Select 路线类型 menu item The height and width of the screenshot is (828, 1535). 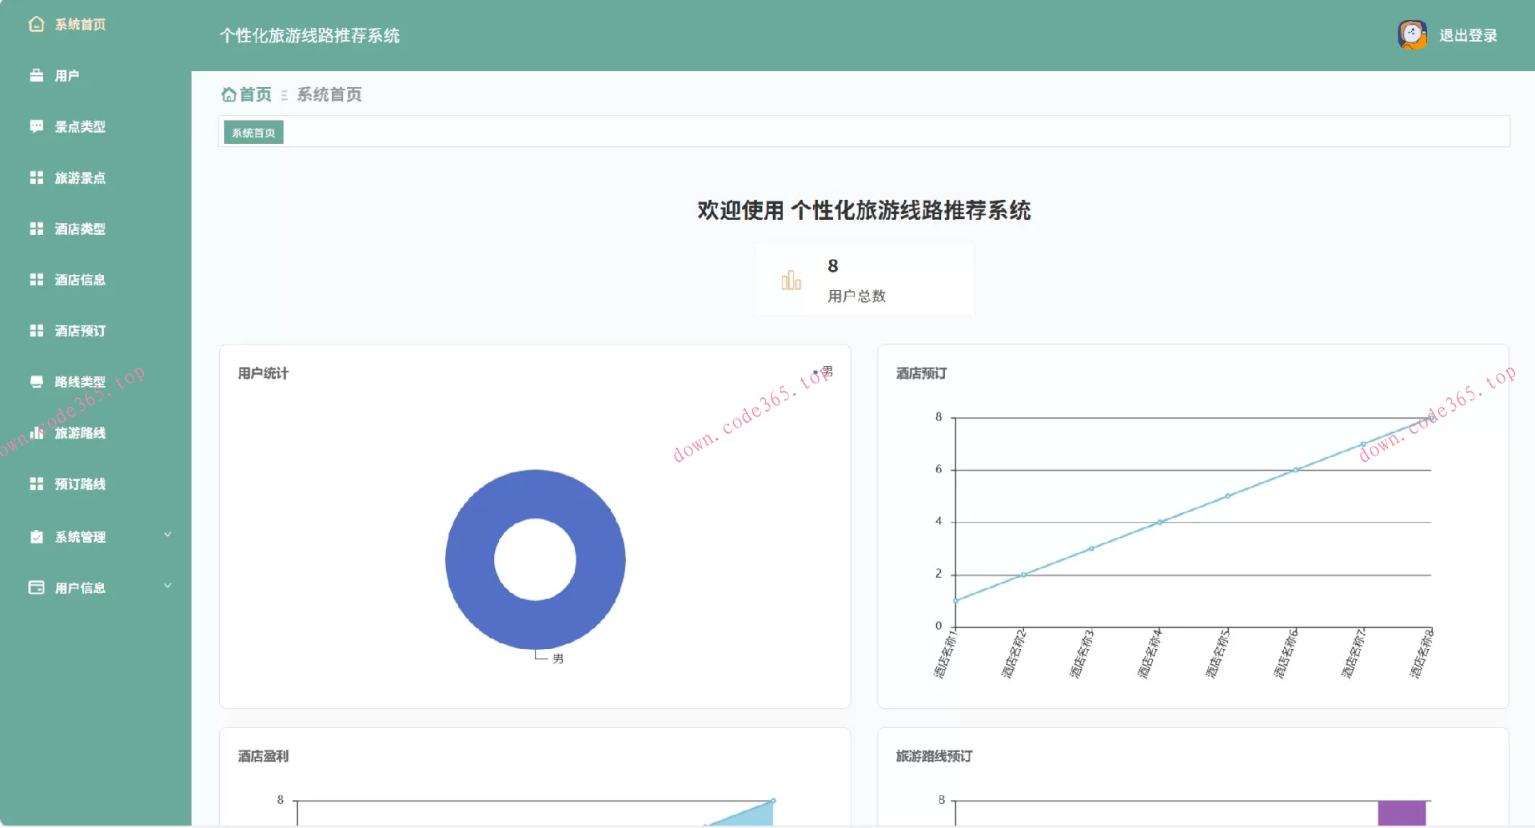click(x=80, y=381)
